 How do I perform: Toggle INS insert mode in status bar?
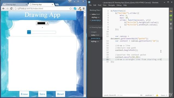(141, 95)
